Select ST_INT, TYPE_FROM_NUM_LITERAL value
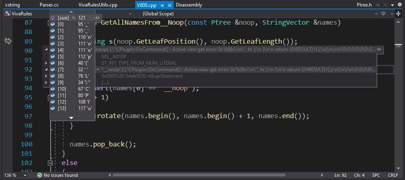This screenshot has height=180, width=405. pyautogui.click(x=139, y=63)
